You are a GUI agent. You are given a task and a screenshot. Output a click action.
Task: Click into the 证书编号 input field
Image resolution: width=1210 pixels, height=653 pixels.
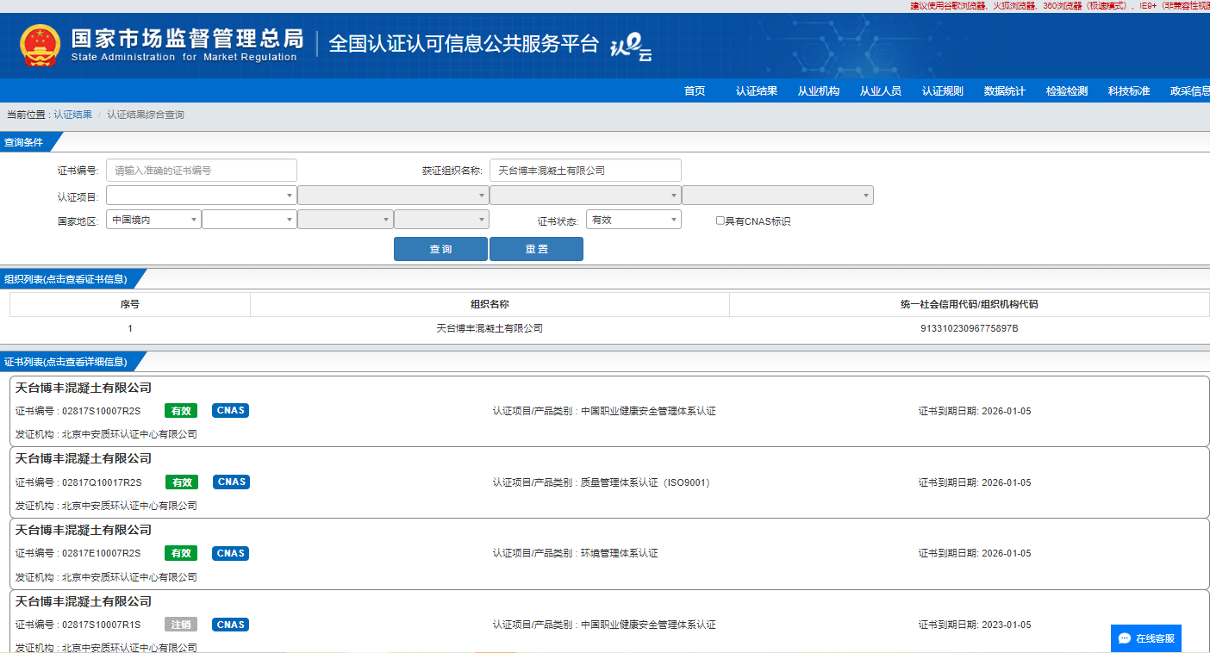(x=202, y=171)
